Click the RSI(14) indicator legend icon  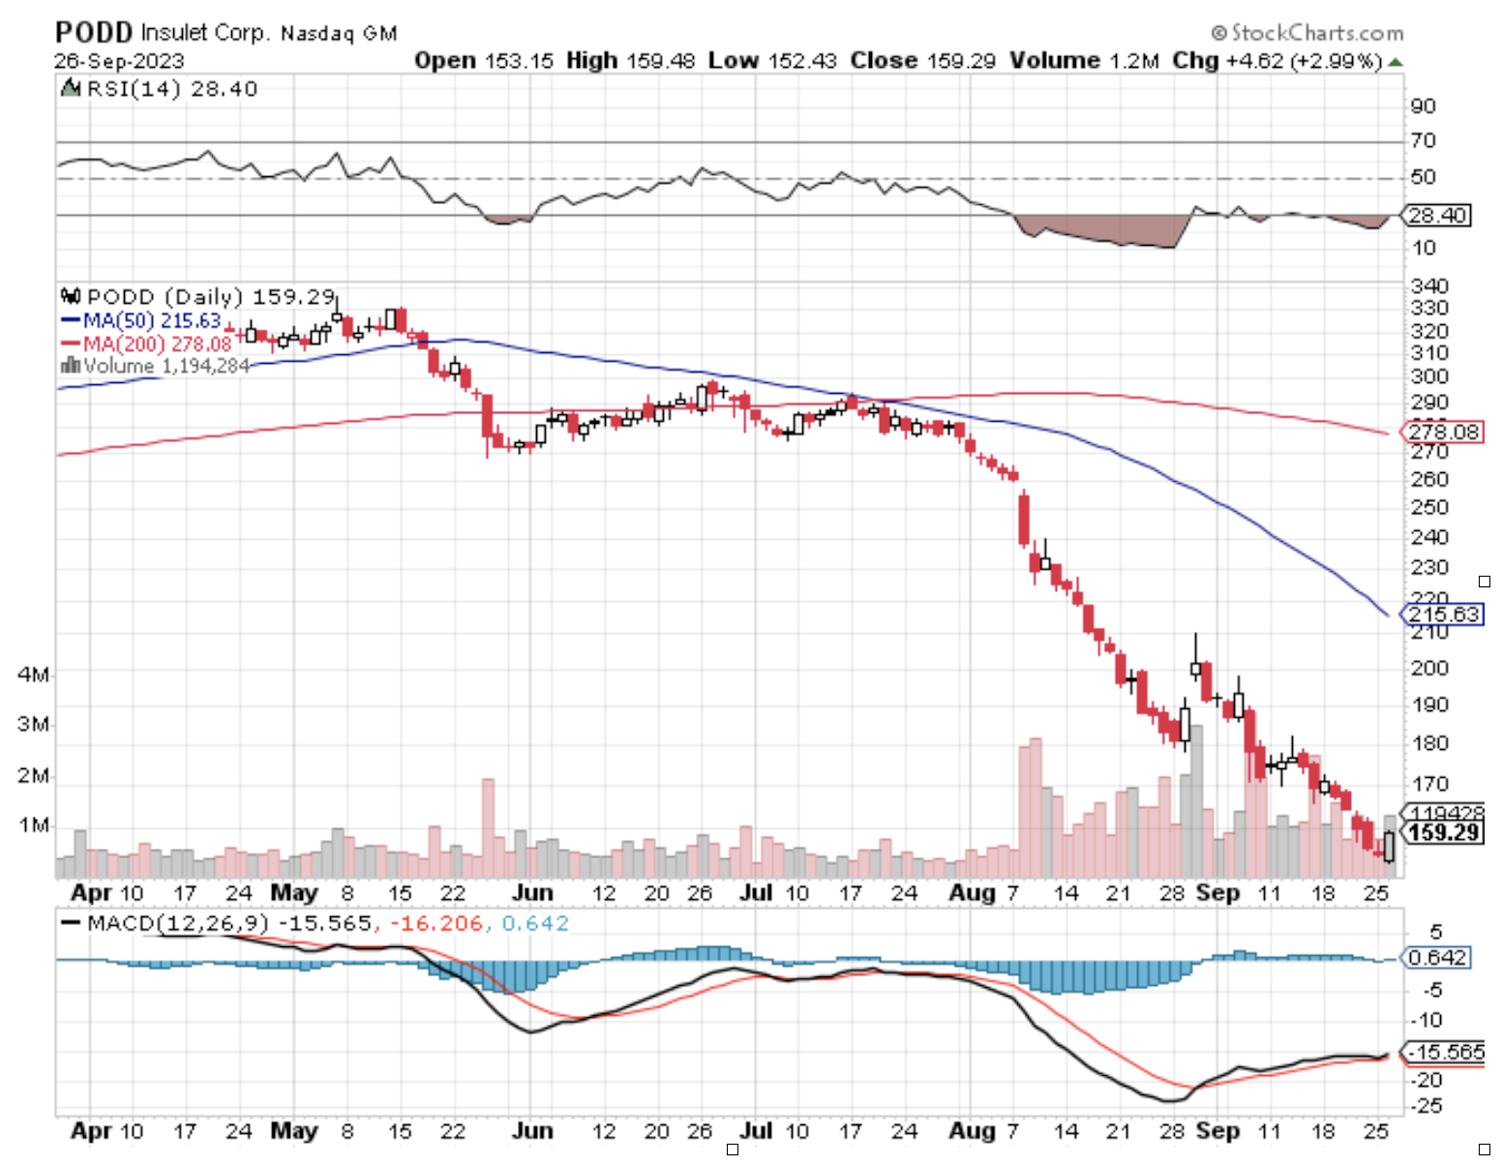pyautogui.click(x=70, y=89)
